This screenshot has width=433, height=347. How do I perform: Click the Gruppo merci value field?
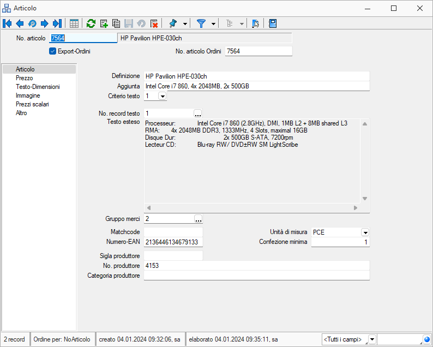(169, 219)
